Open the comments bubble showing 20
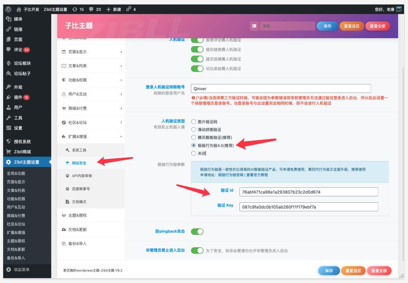This screenshot has height=283, width=408. click(x=91, y=10)
